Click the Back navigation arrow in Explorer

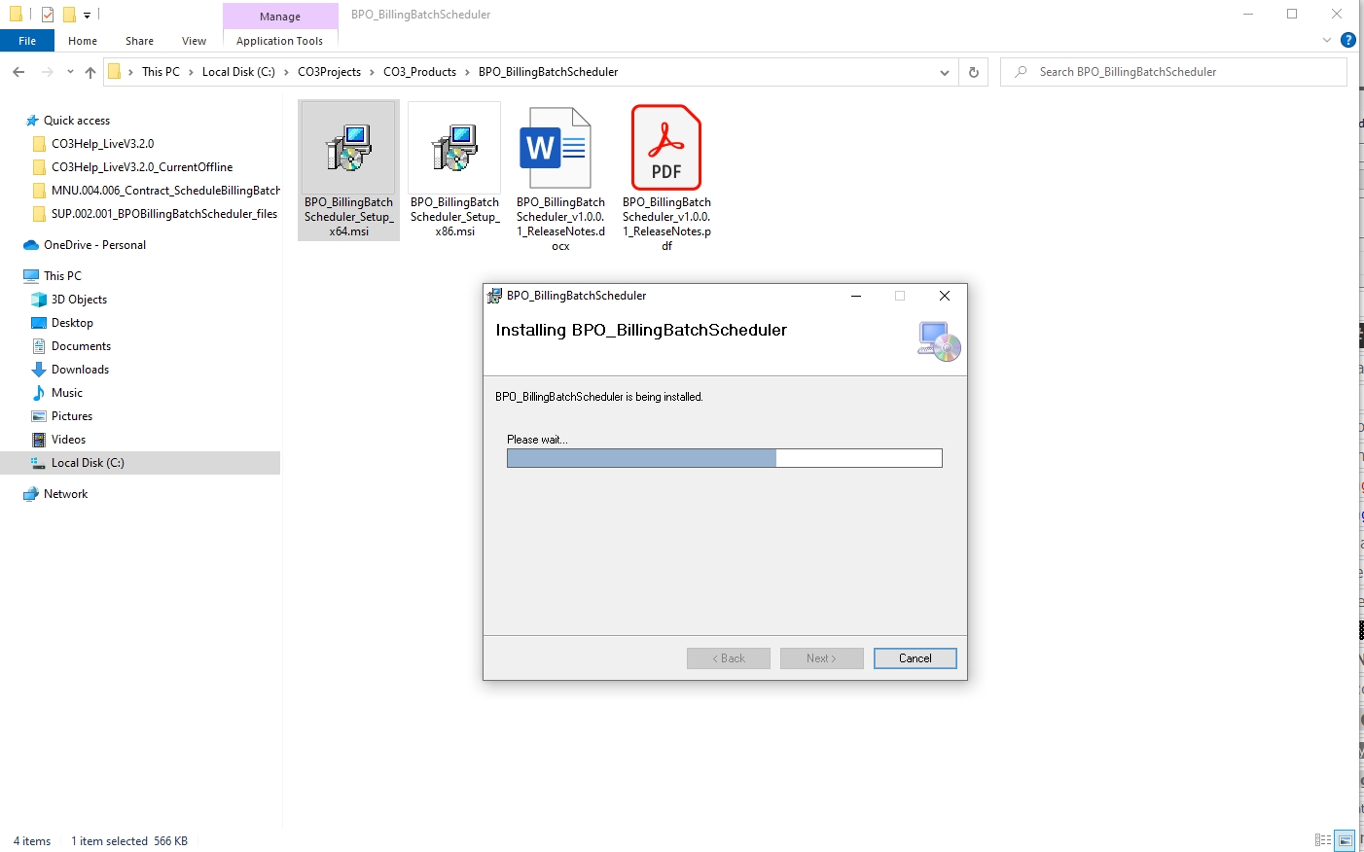(x=18, y=72)
